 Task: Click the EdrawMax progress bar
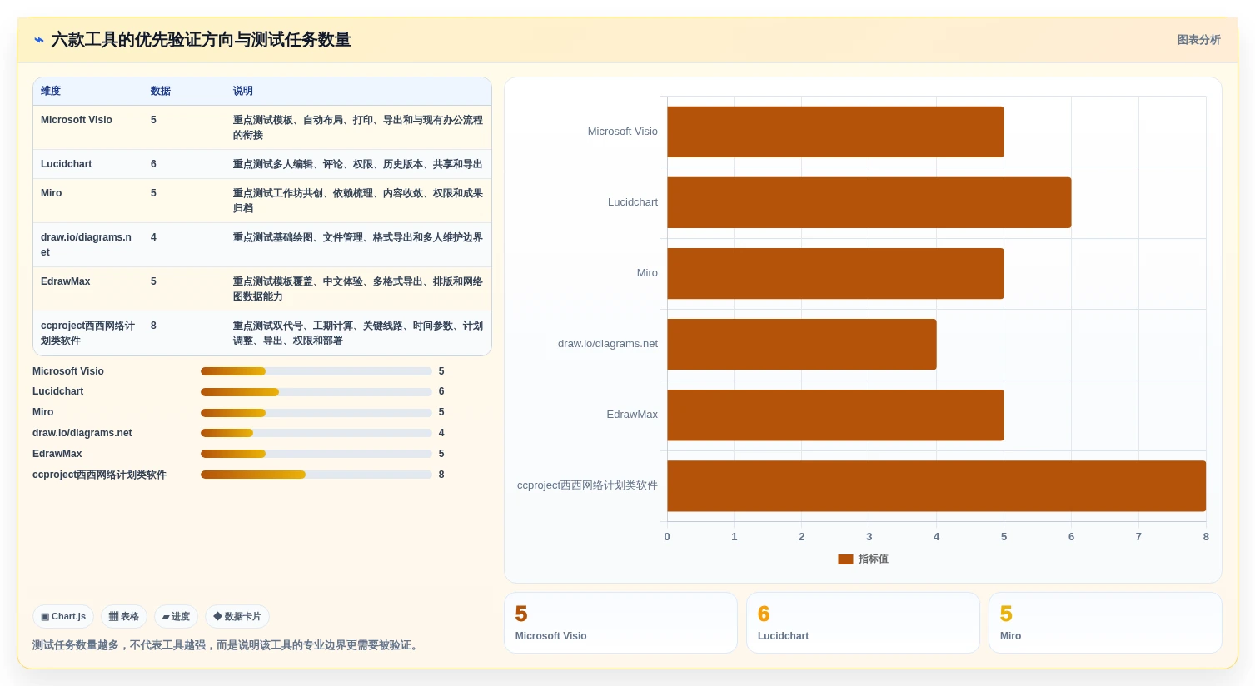pos(316,454)
